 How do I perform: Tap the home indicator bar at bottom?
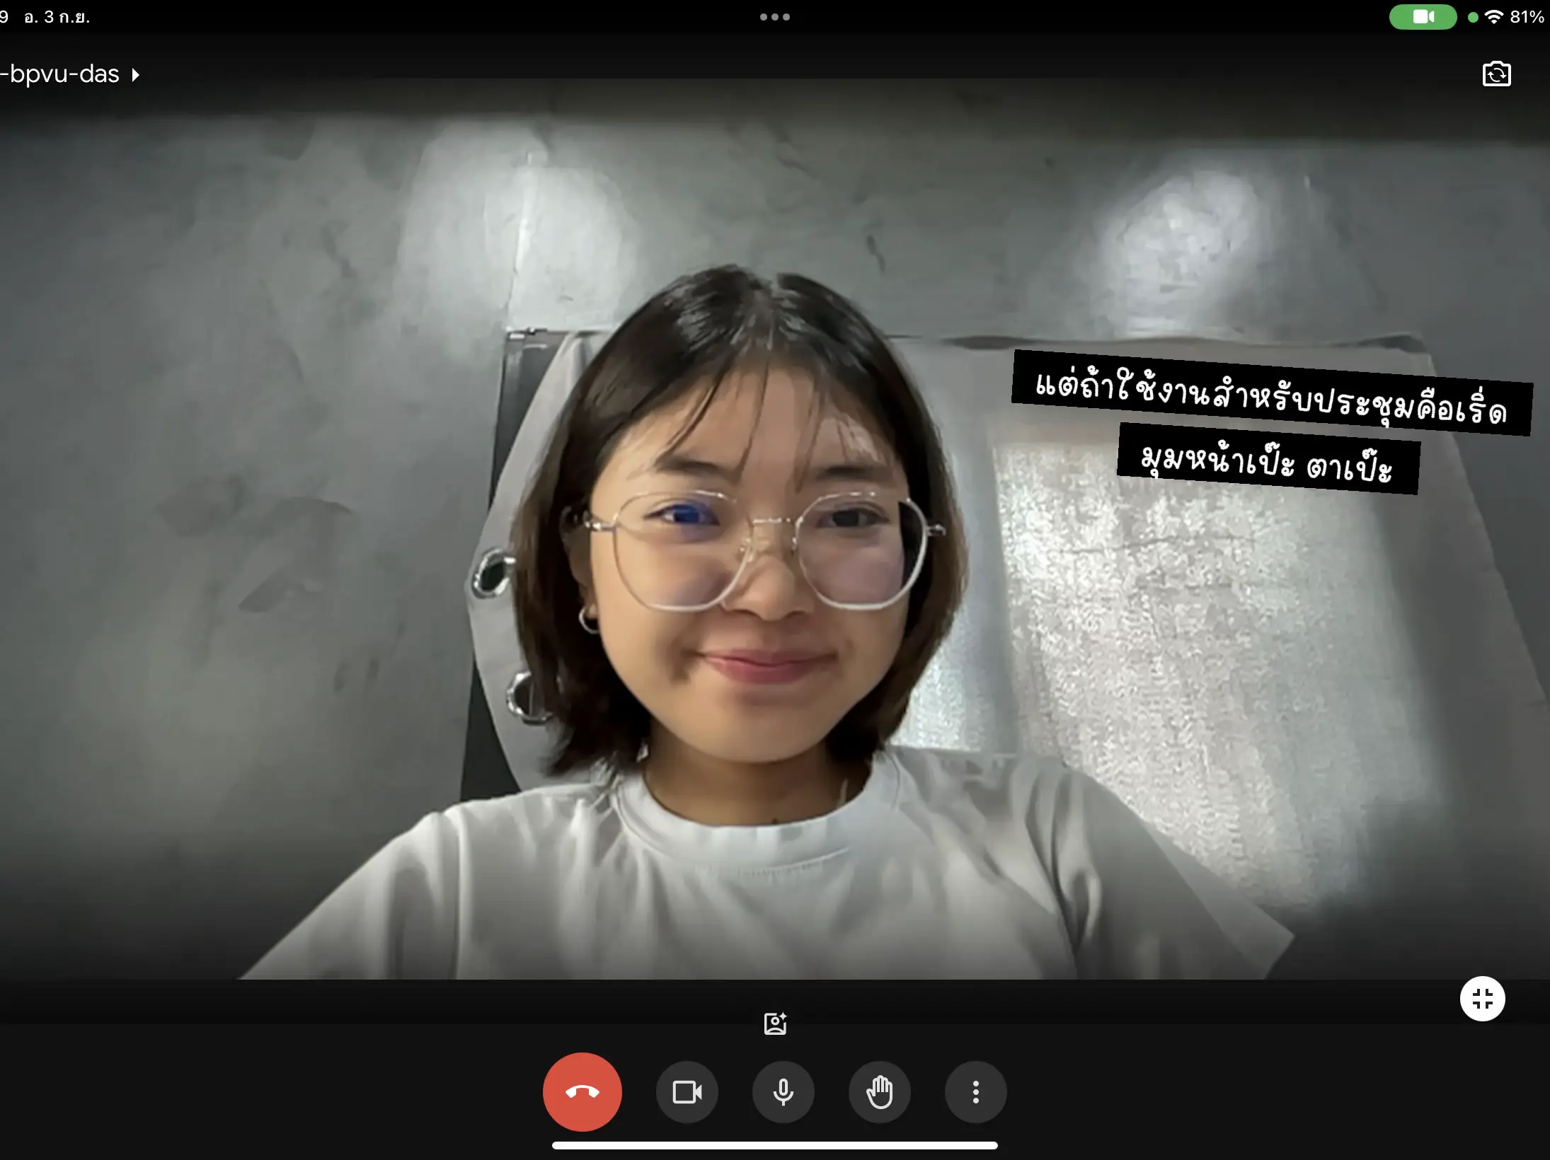[x=775, y=1145]
